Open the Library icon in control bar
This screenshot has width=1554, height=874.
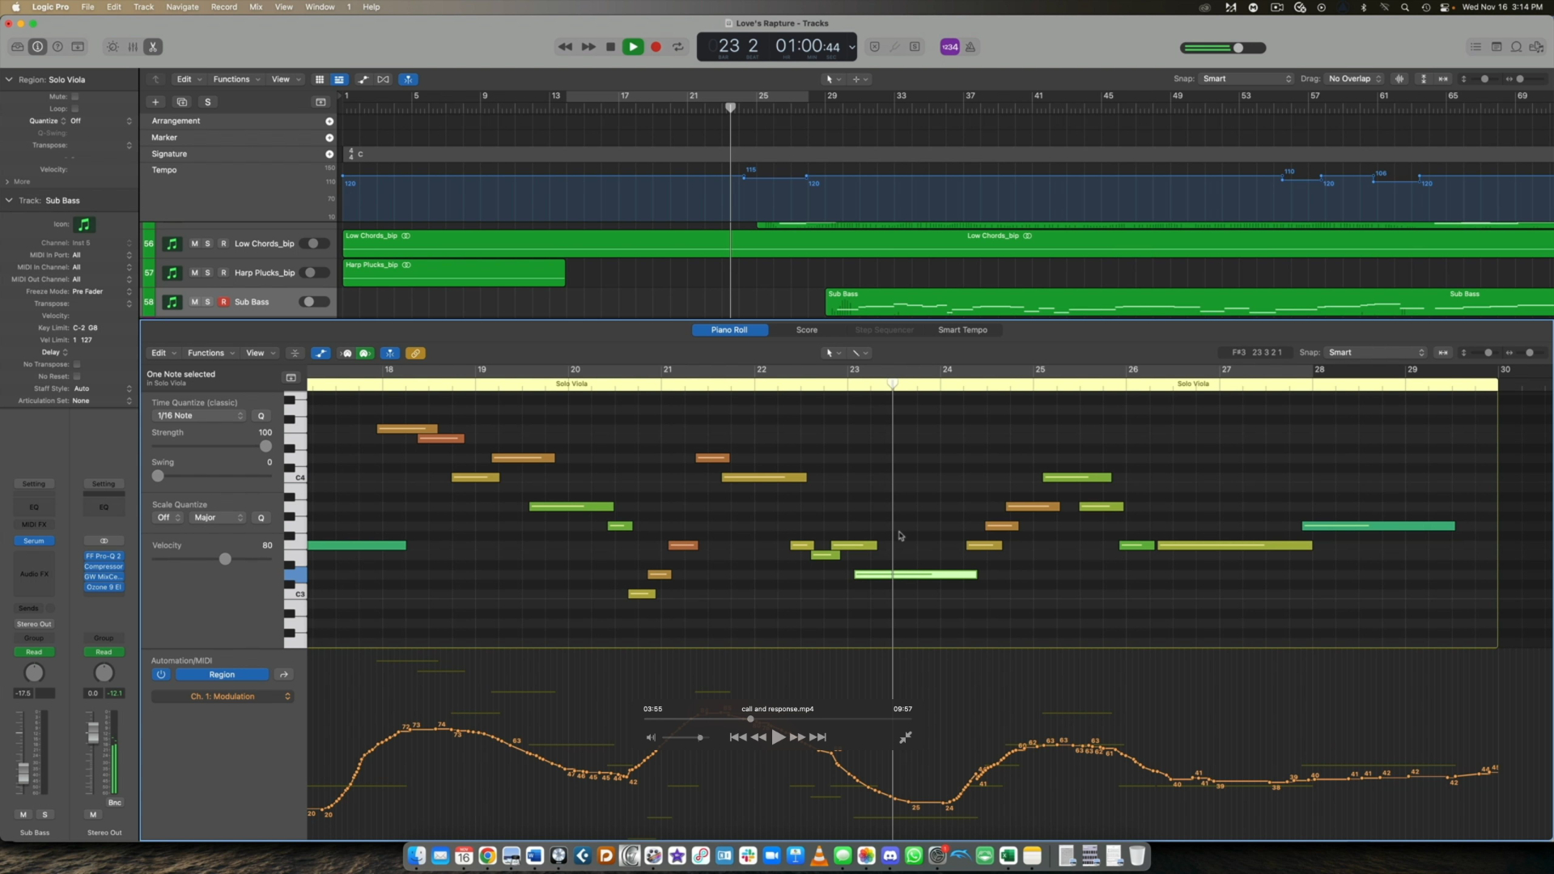tap(17, 47)
